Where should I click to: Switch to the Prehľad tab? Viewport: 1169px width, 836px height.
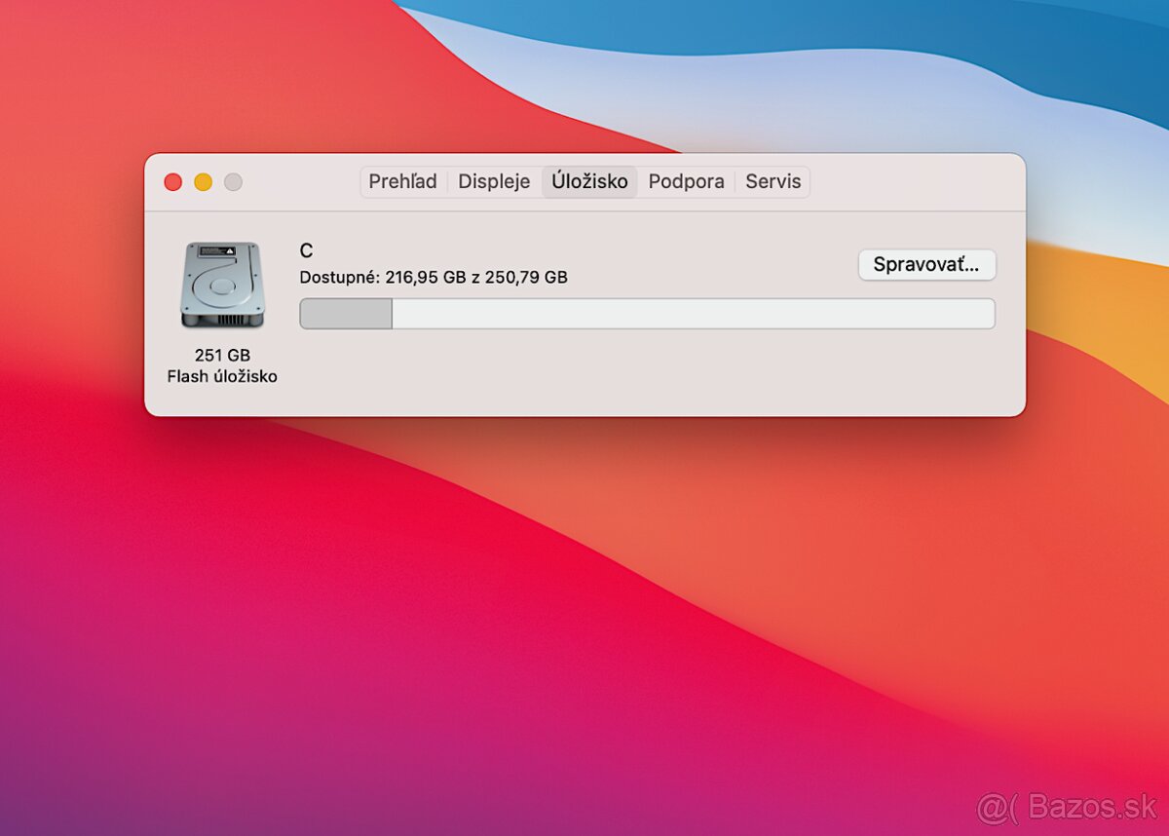pyautogui.click(x=402, y=182)
